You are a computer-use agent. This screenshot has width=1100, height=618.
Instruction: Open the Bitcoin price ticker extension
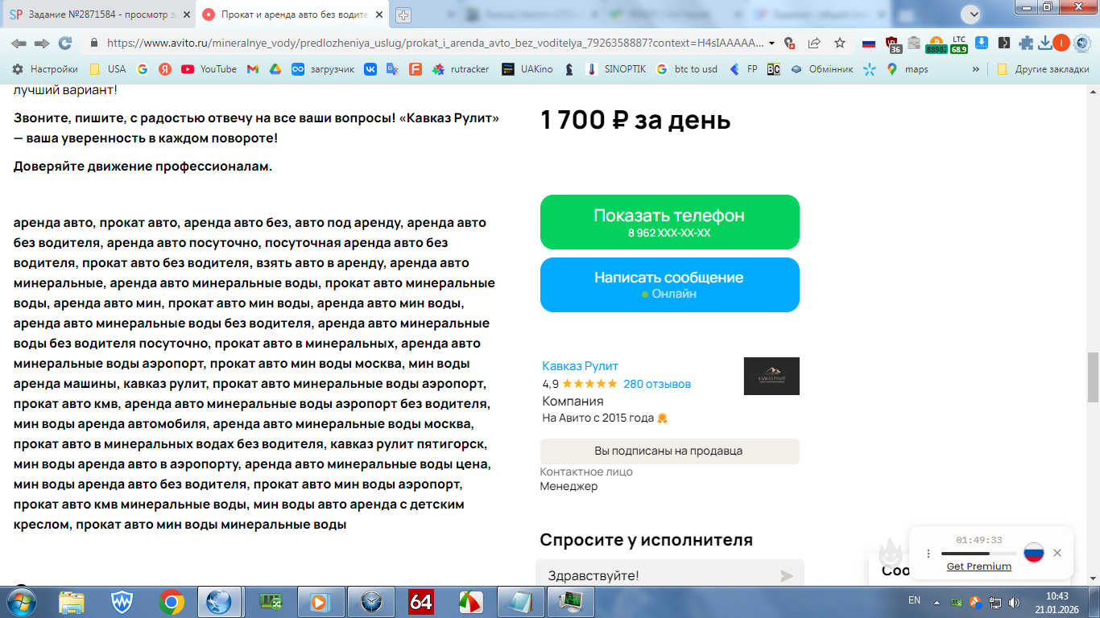tap(936, 44)
